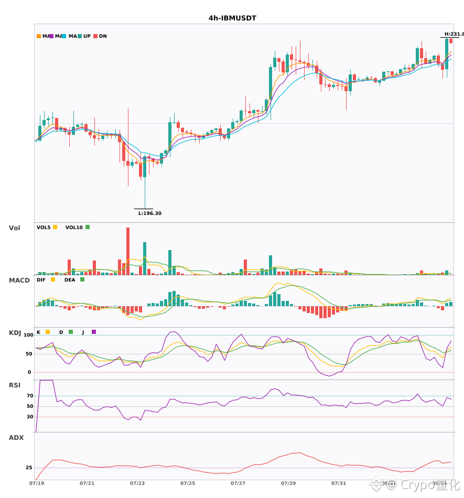The height and width of the screenshot is (498, 464).
Task: Click the green DEA legend swatch
Action: point(82,279)
